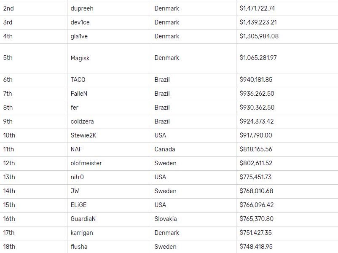Click the 10th rank cell
The image size is (338, 253).
coord(9,135)
